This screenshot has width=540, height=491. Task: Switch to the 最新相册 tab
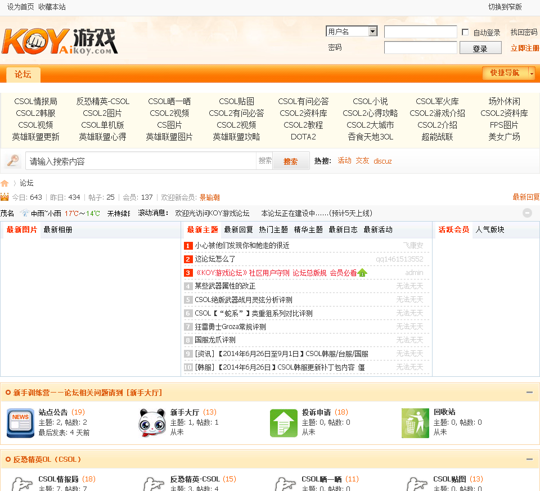pyautogui.click(x=58, y=229)
